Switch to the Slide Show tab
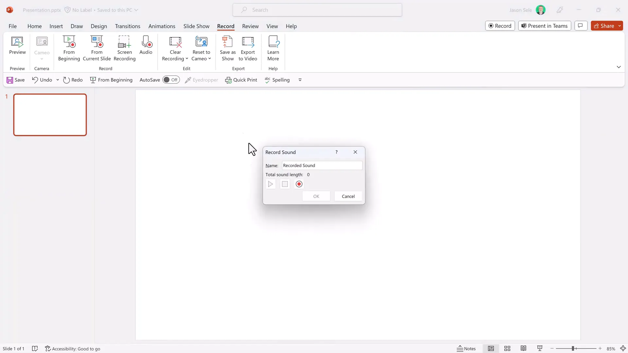Screen dimensions: 628x353 196,26
